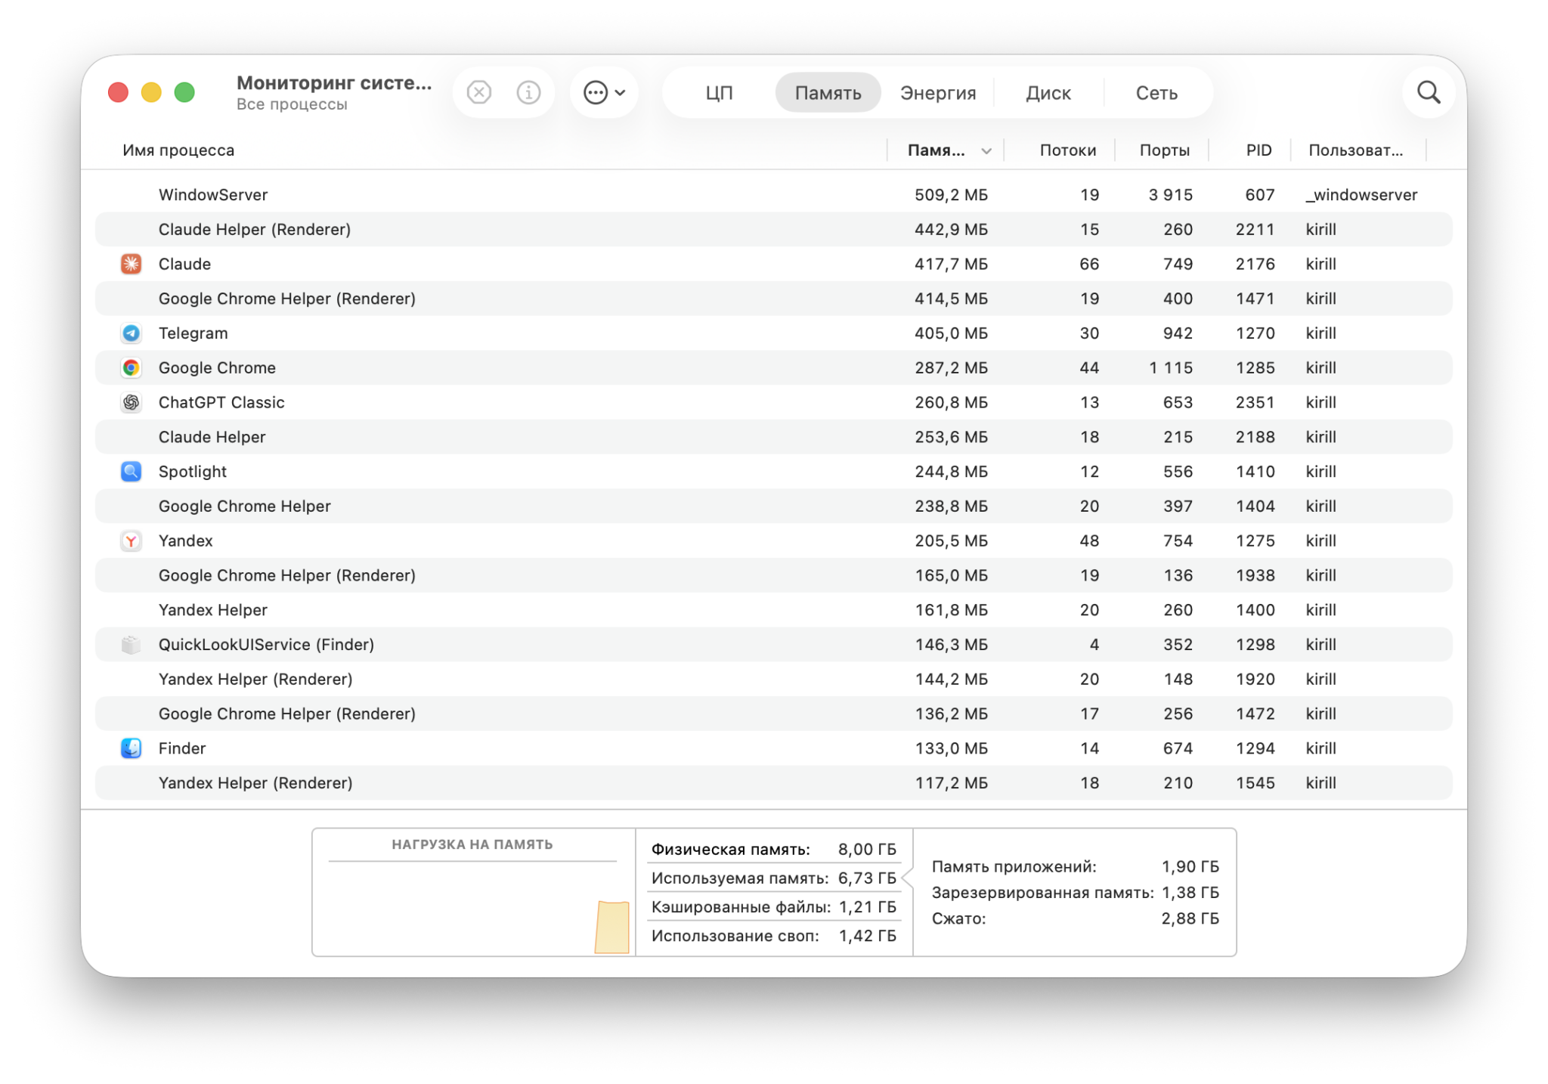Click the Физическая память value 8,00 ГБ
Image resolution: width=1548 pixels, height=1084 pixels.
[867, 850]
